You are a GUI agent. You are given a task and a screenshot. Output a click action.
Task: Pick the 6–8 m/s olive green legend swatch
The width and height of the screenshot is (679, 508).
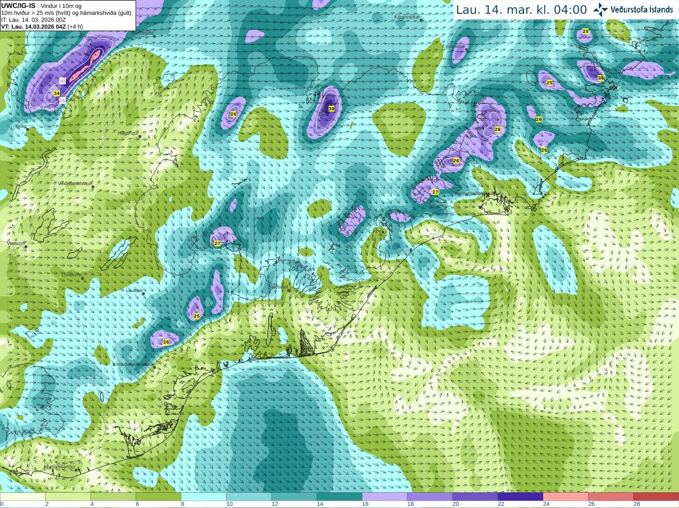click(x=159, y=497)
